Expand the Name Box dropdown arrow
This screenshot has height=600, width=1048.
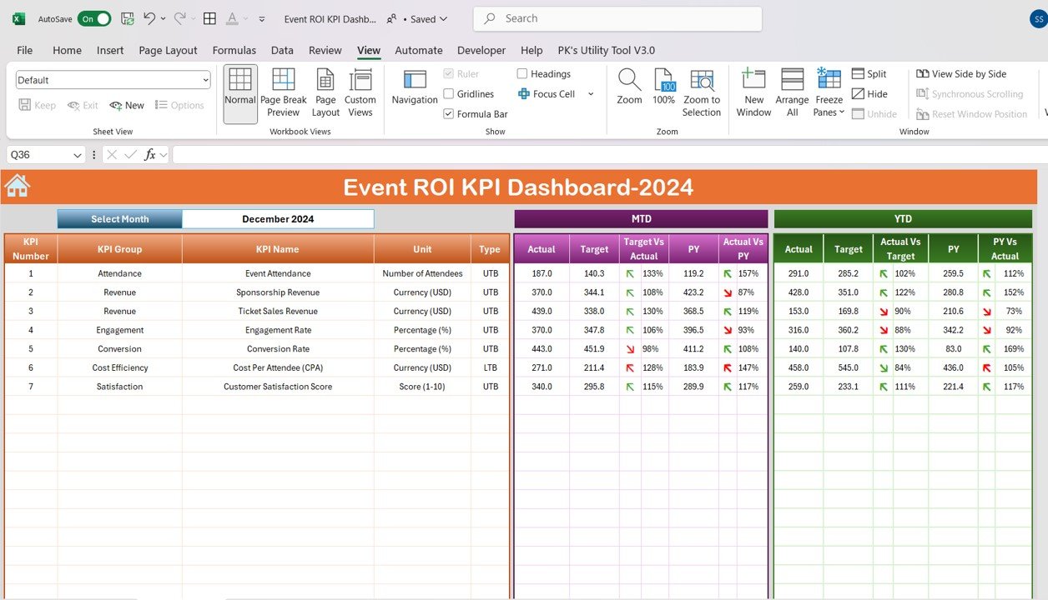pyautogui.click(x=78, y=155)
